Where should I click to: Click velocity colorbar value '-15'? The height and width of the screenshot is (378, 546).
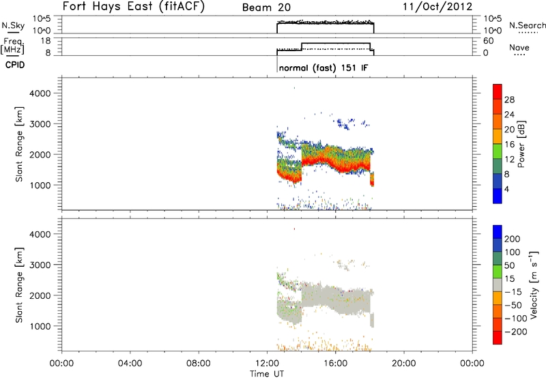tap(513, 291)
